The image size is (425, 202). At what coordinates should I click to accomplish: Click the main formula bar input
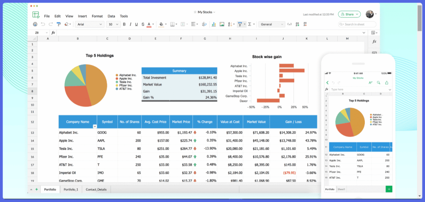click(x=210, y=33)
